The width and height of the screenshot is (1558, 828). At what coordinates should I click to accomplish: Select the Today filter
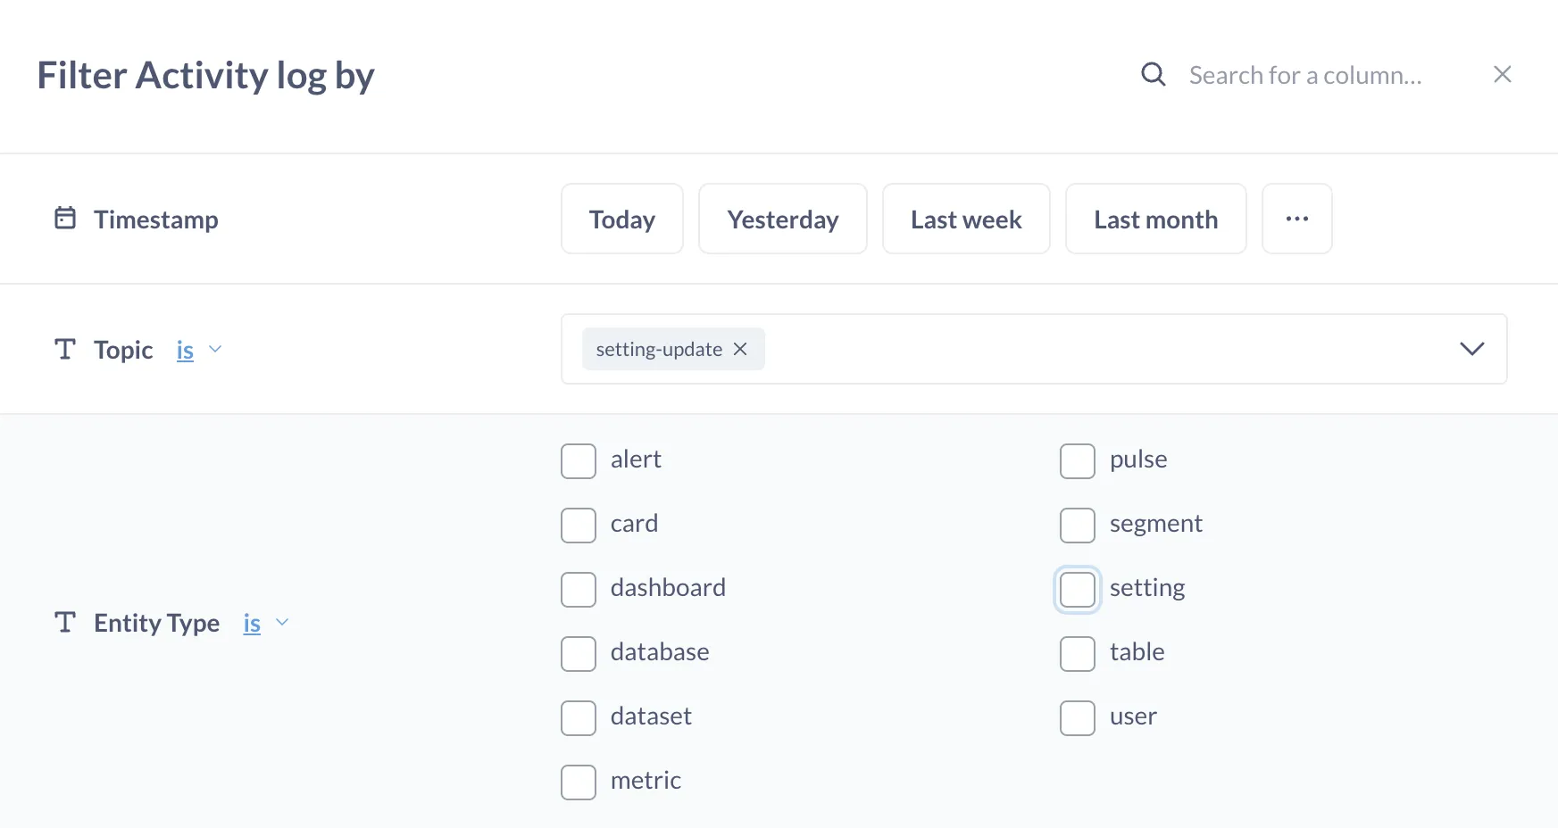[x=621, y=218]
